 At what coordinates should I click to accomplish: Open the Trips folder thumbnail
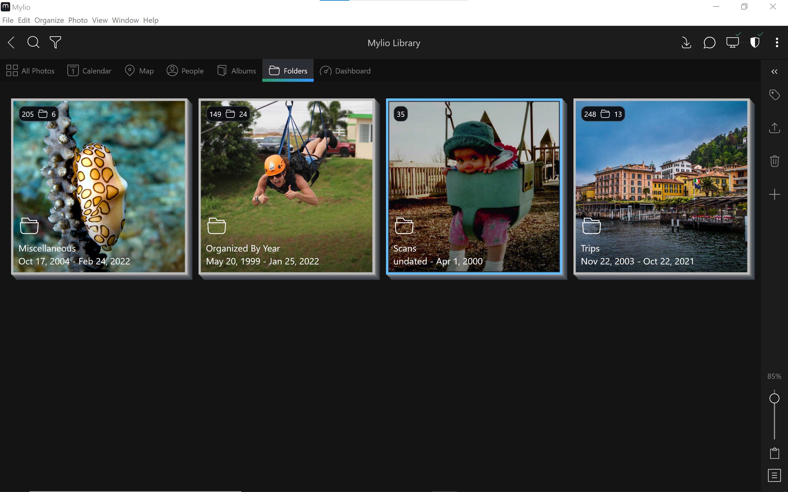click(x=661, y=186)
